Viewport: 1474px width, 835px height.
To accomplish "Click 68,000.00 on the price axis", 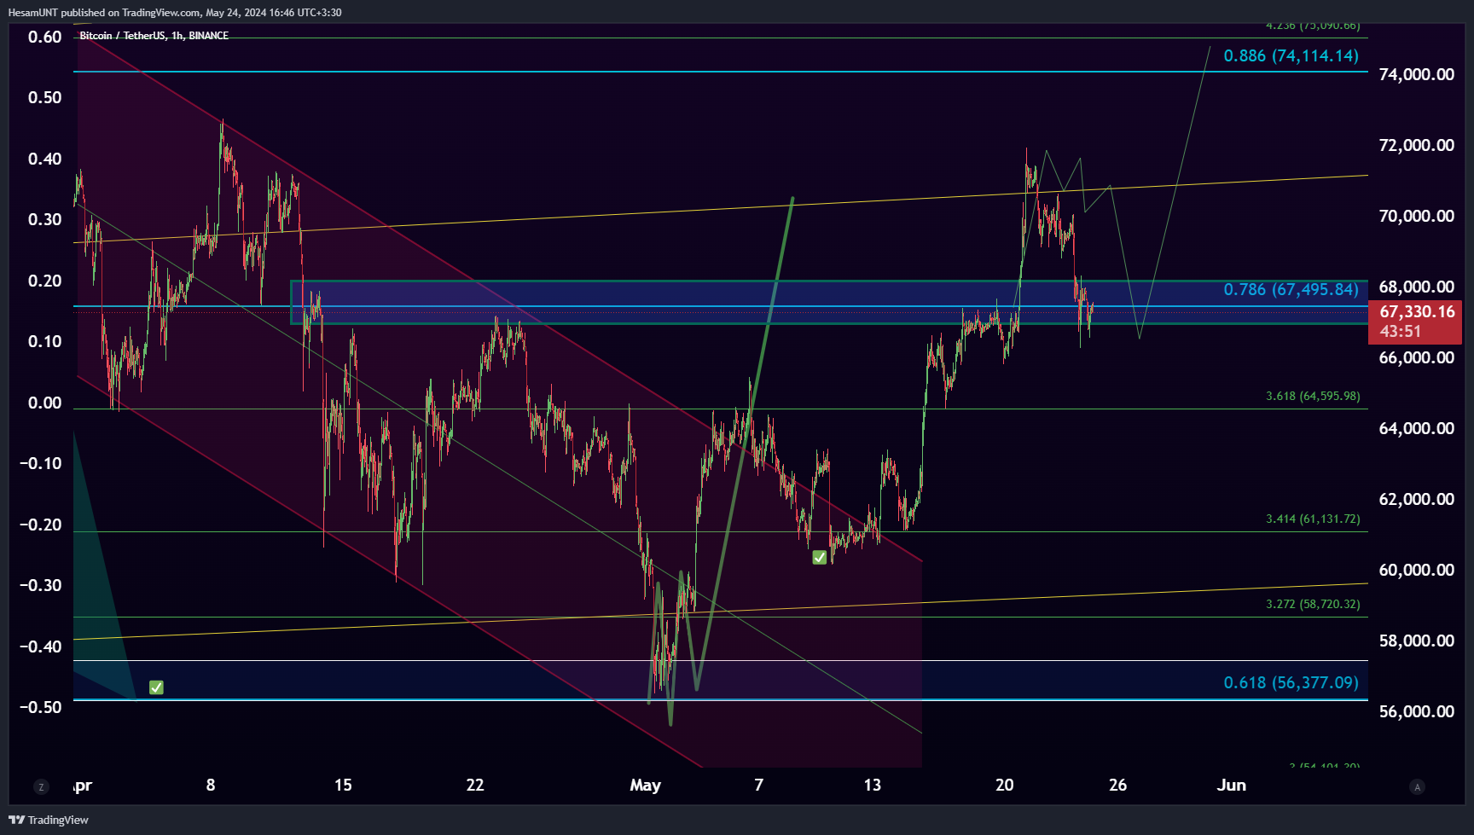I will pos(1417,287).
